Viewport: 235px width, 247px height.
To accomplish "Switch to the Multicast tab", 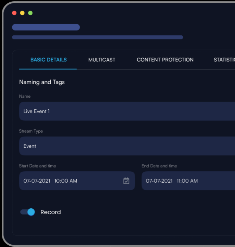I will pyautogui.click(x=102, y=60).
